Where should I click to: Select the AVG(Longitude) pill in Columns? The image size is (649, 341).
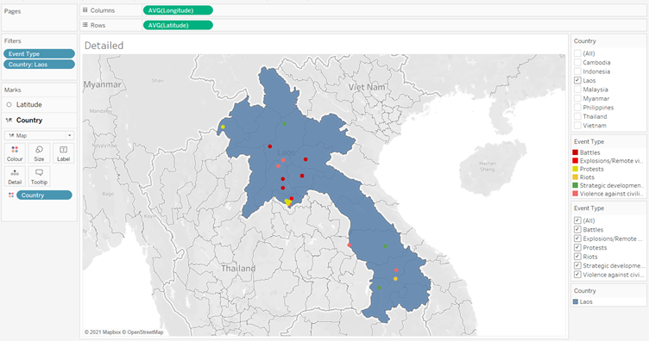point(178,10)
